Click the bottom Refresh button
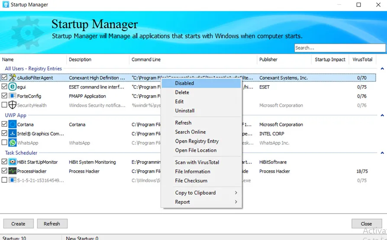Screen dimensions: 387x240 click(x=52, y=224)
